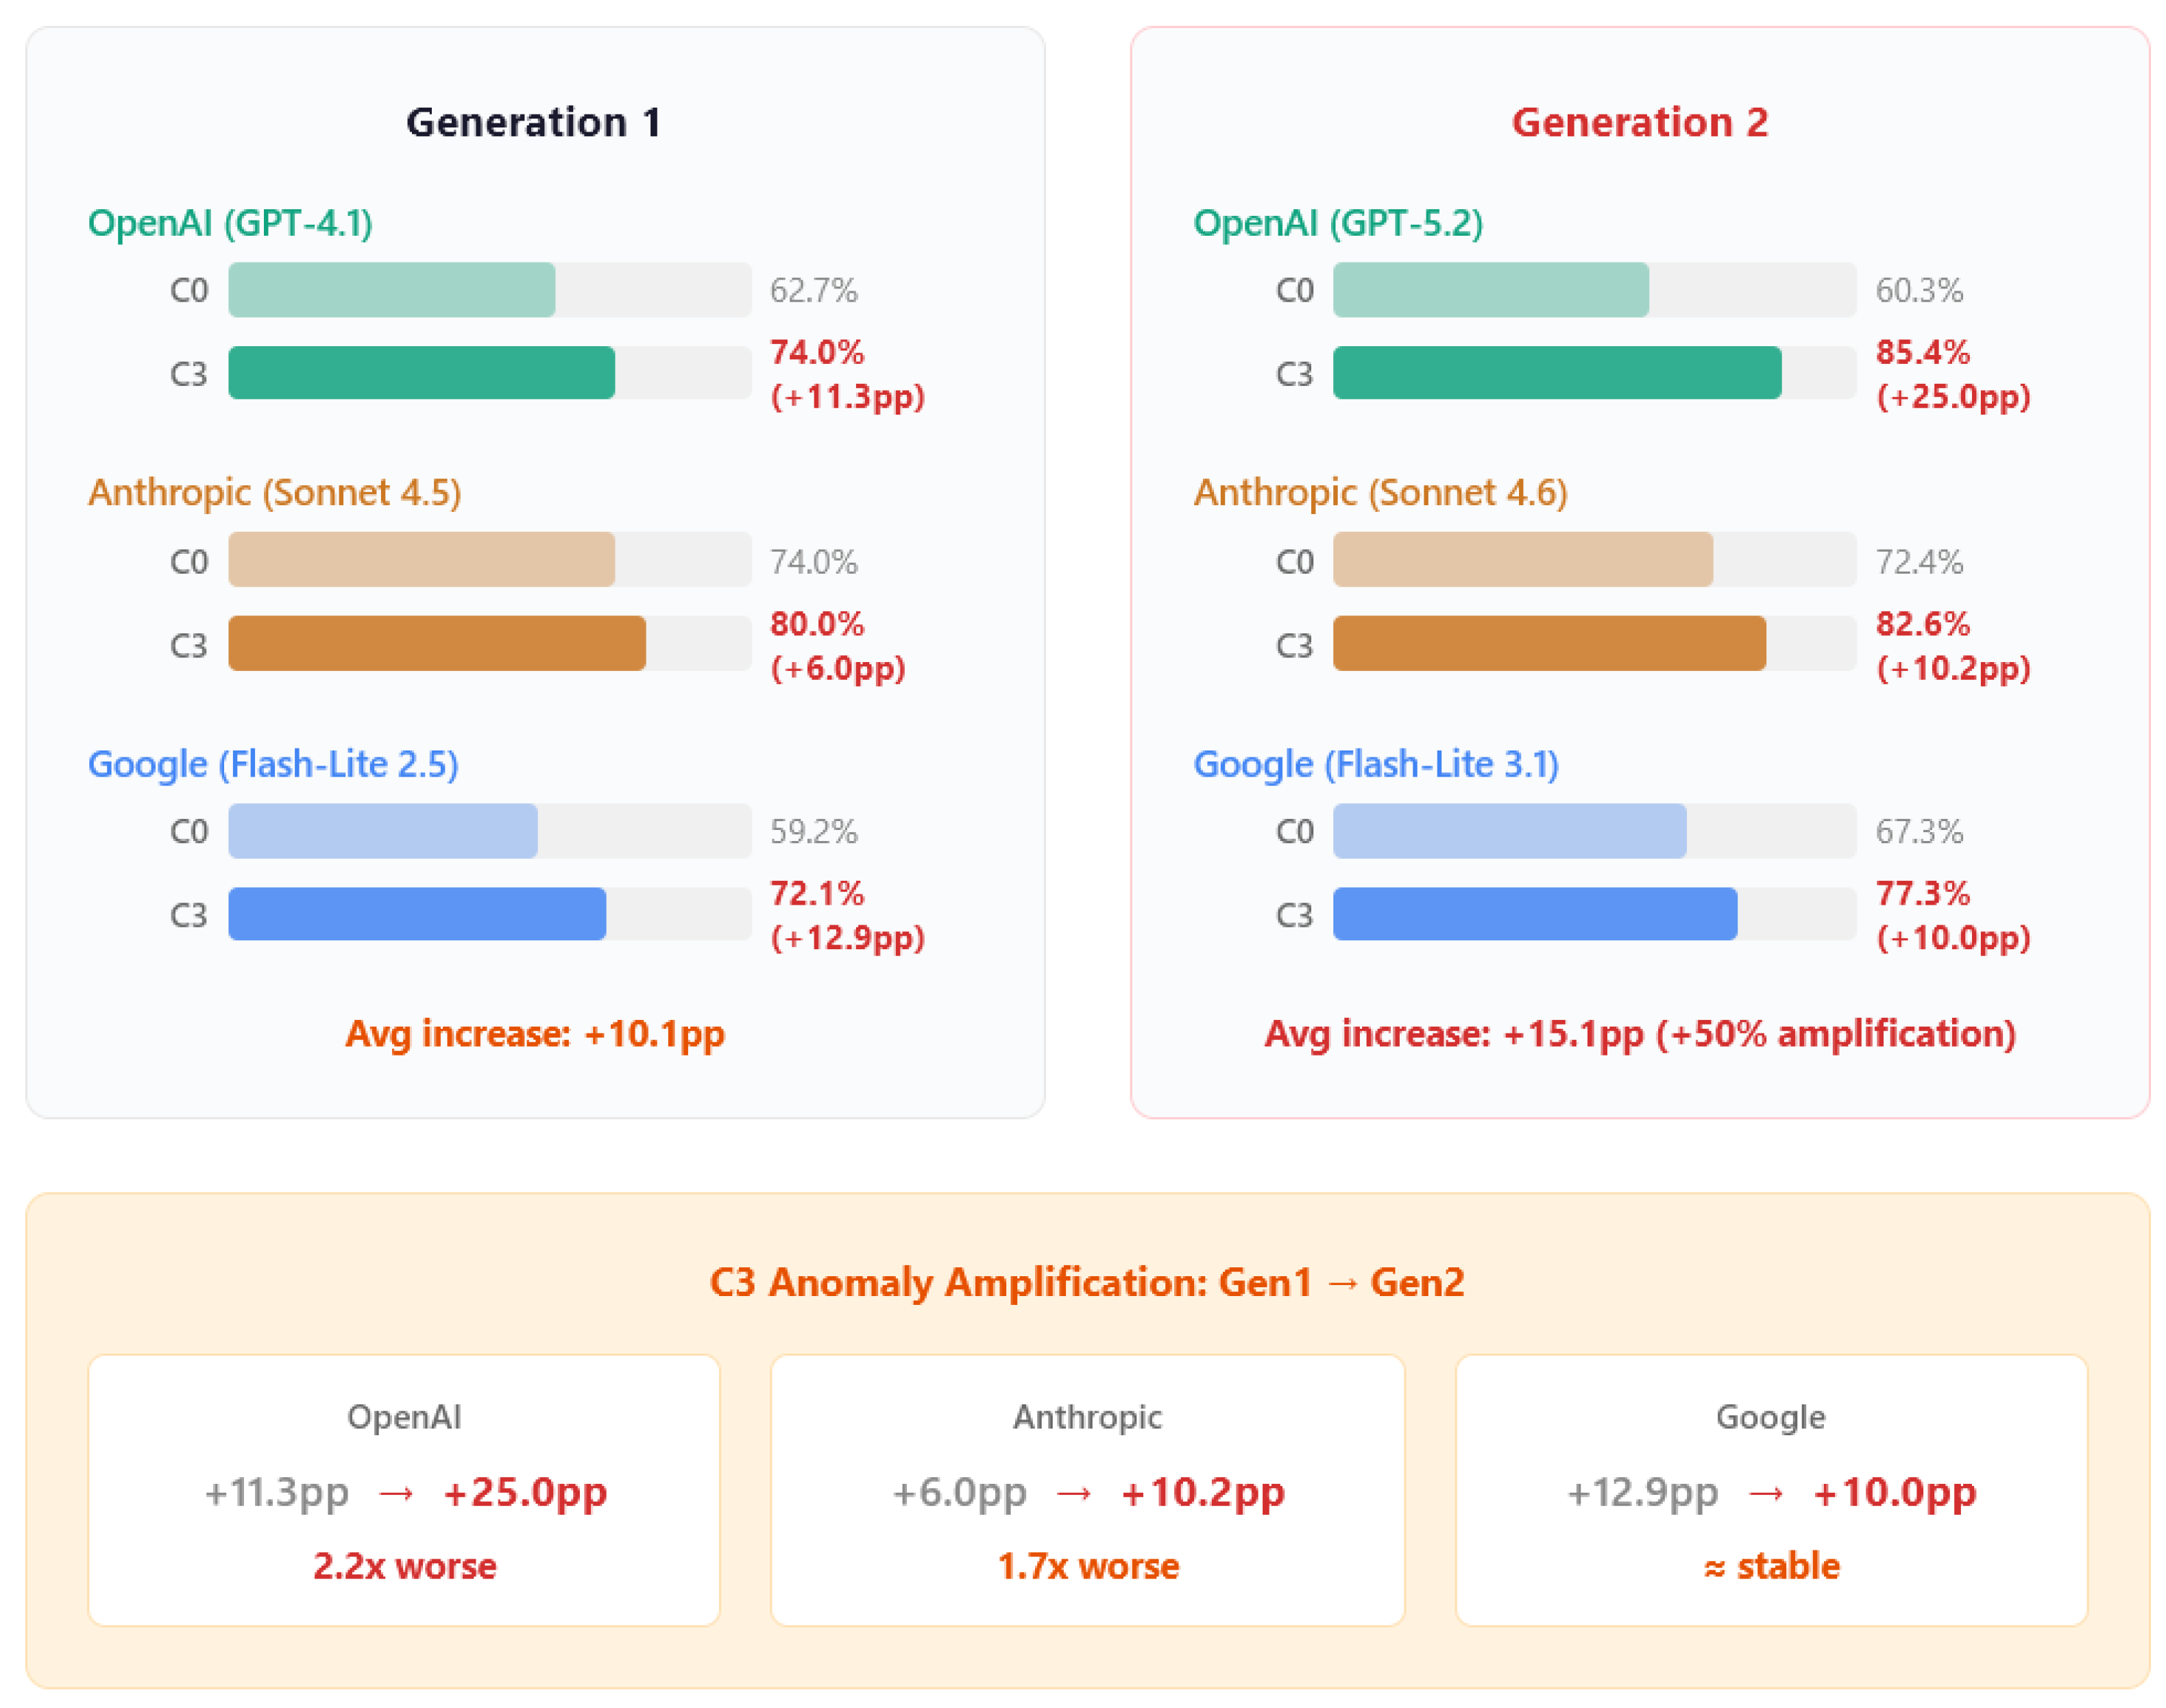Click the Anthropic 1.7x worse card

coord(1087,1490)
